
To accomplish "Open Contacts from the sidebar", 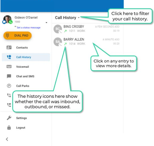I will (x=26, y=48).
